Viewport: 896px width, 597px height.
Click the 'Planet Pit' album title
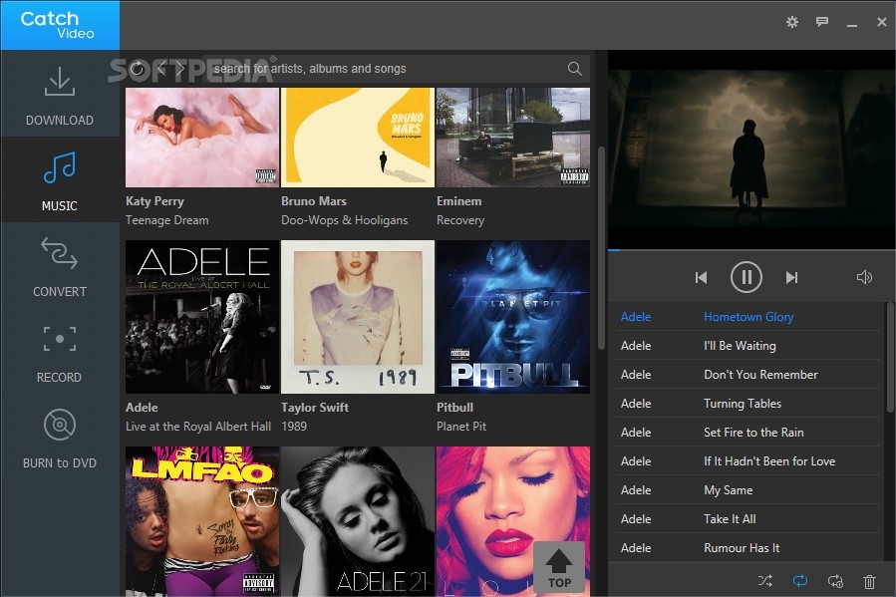(461, 427)
